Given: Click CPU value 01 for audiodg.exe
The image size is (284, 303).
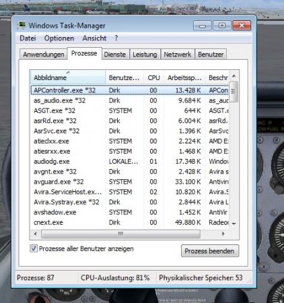Looking at the screenshot, I should 153,162.
